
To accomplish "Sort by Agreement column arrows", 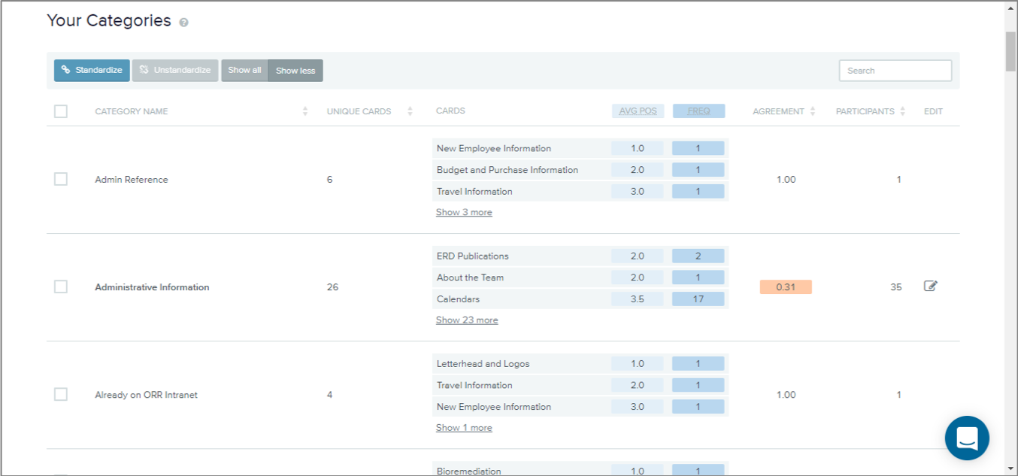I will [813, 111].
